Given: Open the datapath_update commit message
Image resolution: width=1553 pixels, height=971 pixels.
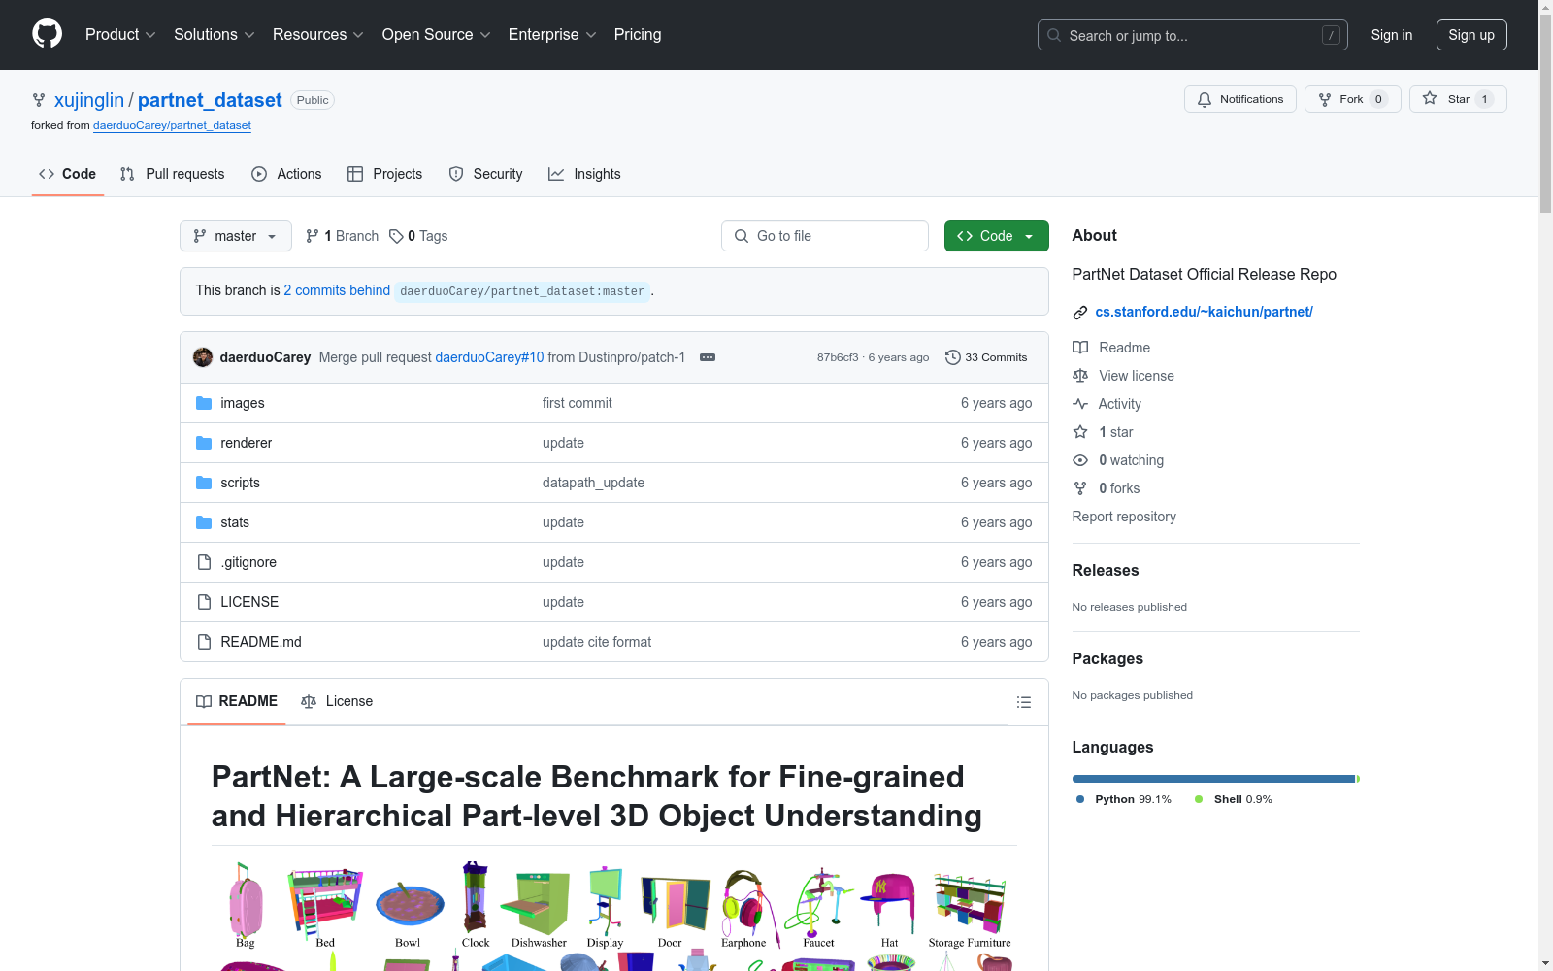Looking at the screenshot, I should click(593, 483).
